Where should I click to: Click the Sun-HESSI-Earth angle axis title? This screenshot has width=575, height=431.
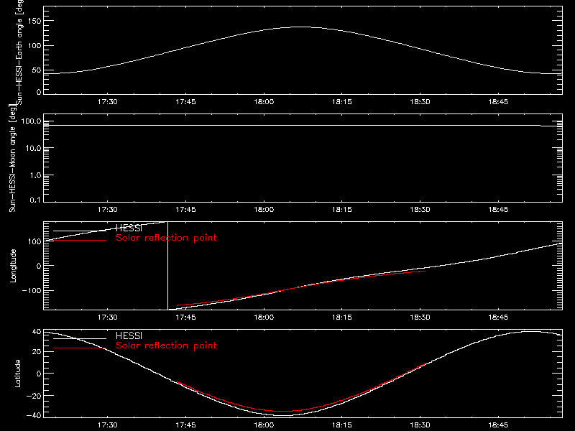[19, 52]
